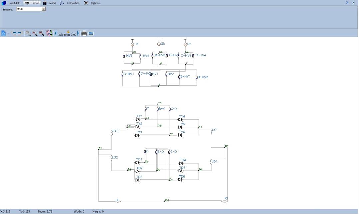Select the B~HV2 winding element
The height and width of the screenshot is (214, 359).
(x=197, y=78)
